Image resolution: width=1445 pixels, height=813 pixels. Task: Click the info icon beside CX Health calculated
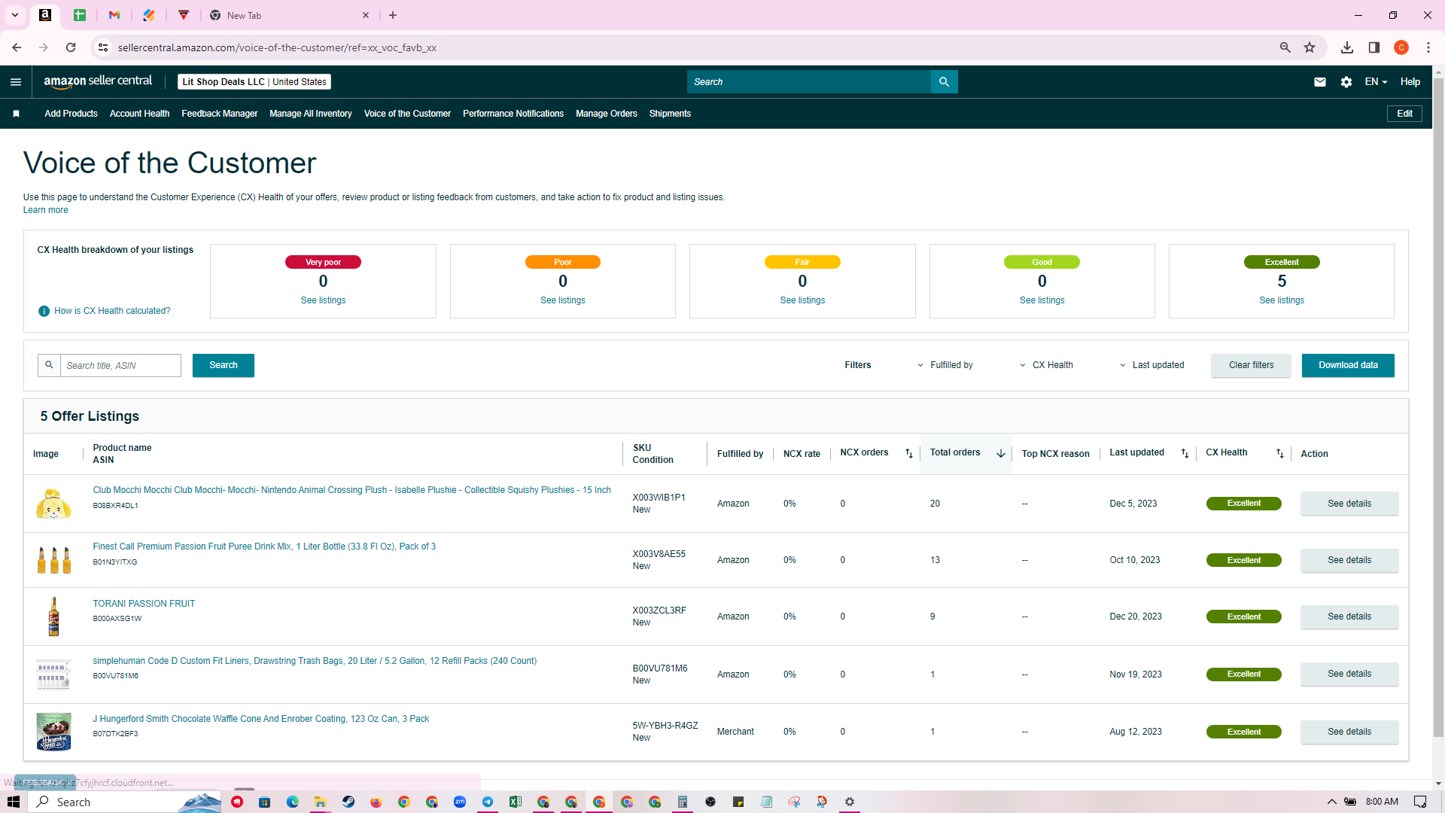pyautogui.click(x=44, y=311)
